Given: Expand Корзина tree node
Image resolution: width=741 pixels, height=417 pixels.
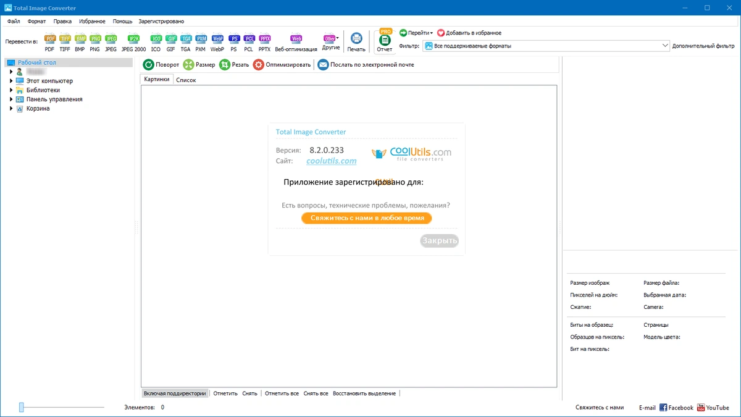Looking at the screenshot, I should 11,109.
